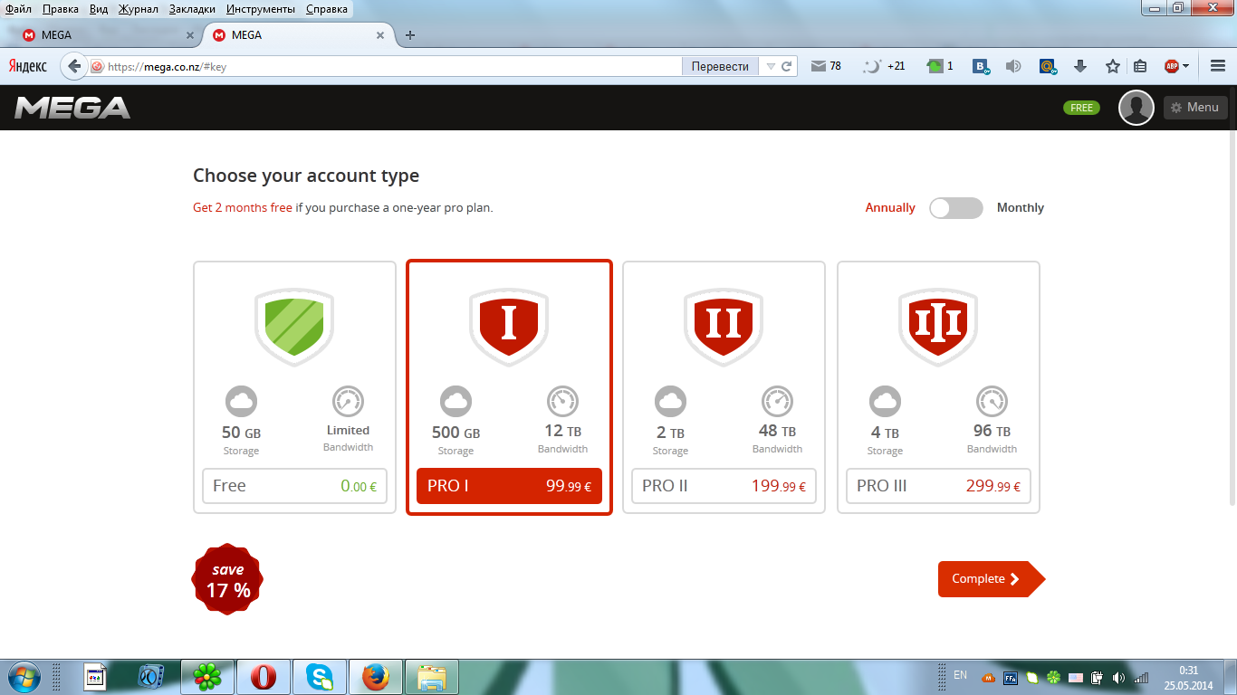Open the Закладки menu
Screen dimensions: 1237x695
pos(193,9)
